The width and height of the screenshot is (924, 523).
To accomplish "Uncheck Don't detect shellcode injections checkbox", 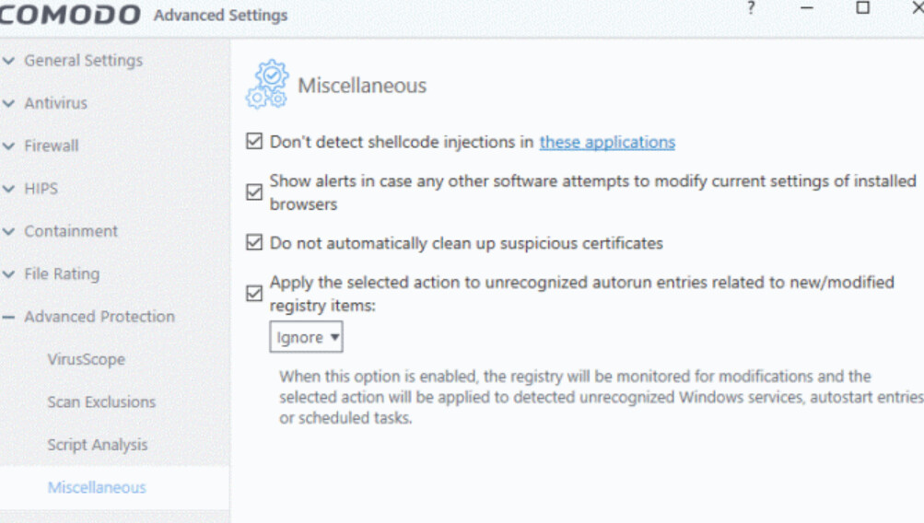I will pos(254,142).
